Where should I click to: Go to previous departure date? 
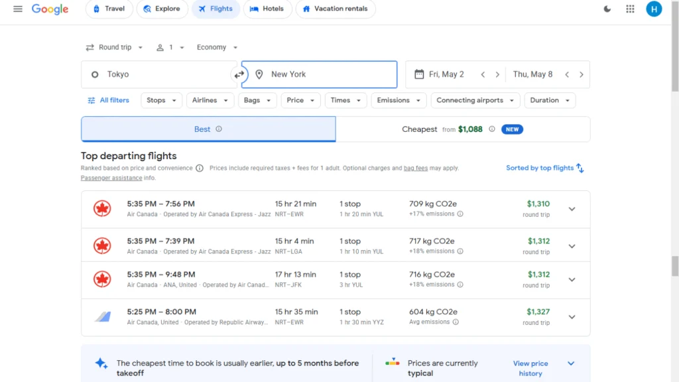pyautogui.click(x=483, y=74)
